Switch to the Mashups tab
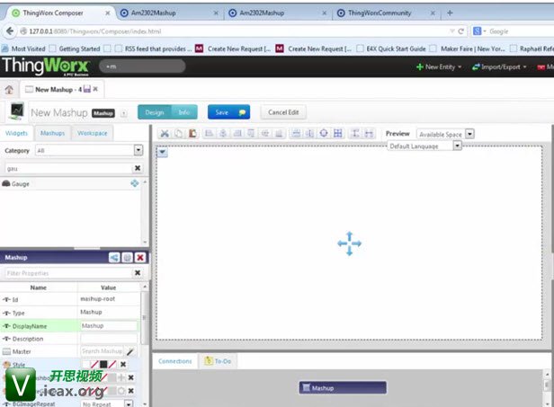 (52, 133)
